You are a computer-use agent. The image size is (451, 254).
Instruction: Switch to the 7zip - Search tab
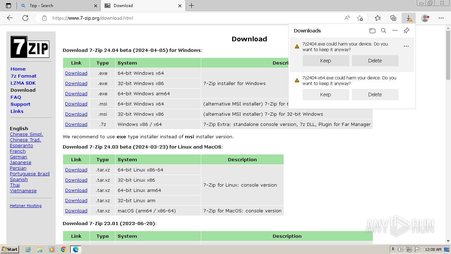coord(58,6)
